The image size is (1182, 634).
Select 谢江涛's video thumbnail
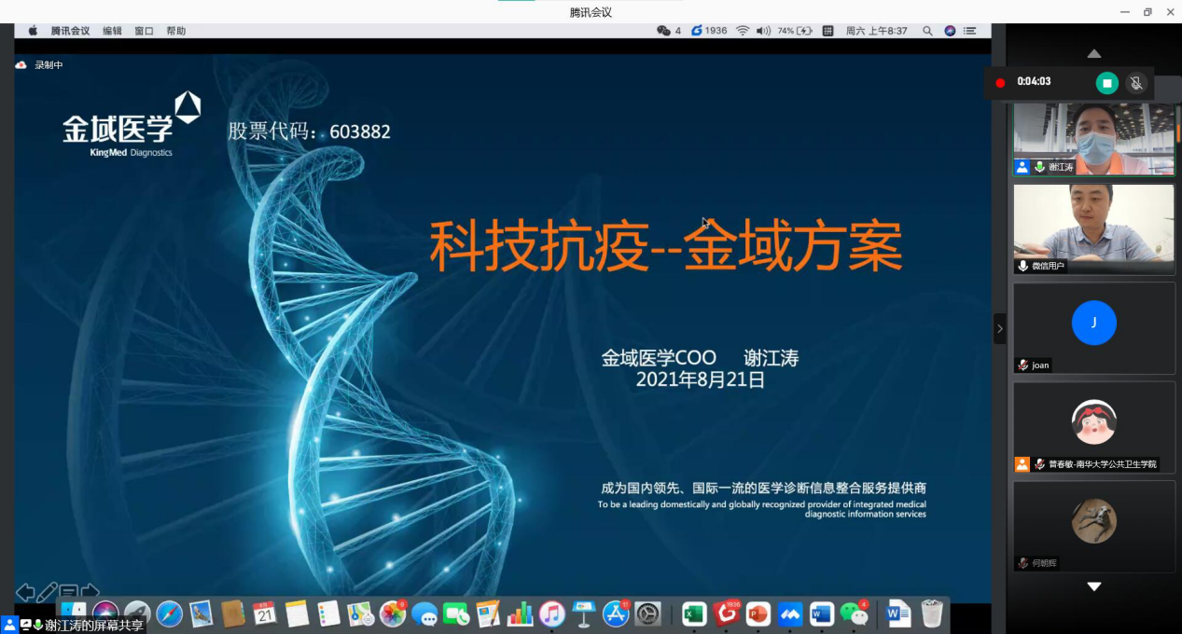(x=1093, y=138)
